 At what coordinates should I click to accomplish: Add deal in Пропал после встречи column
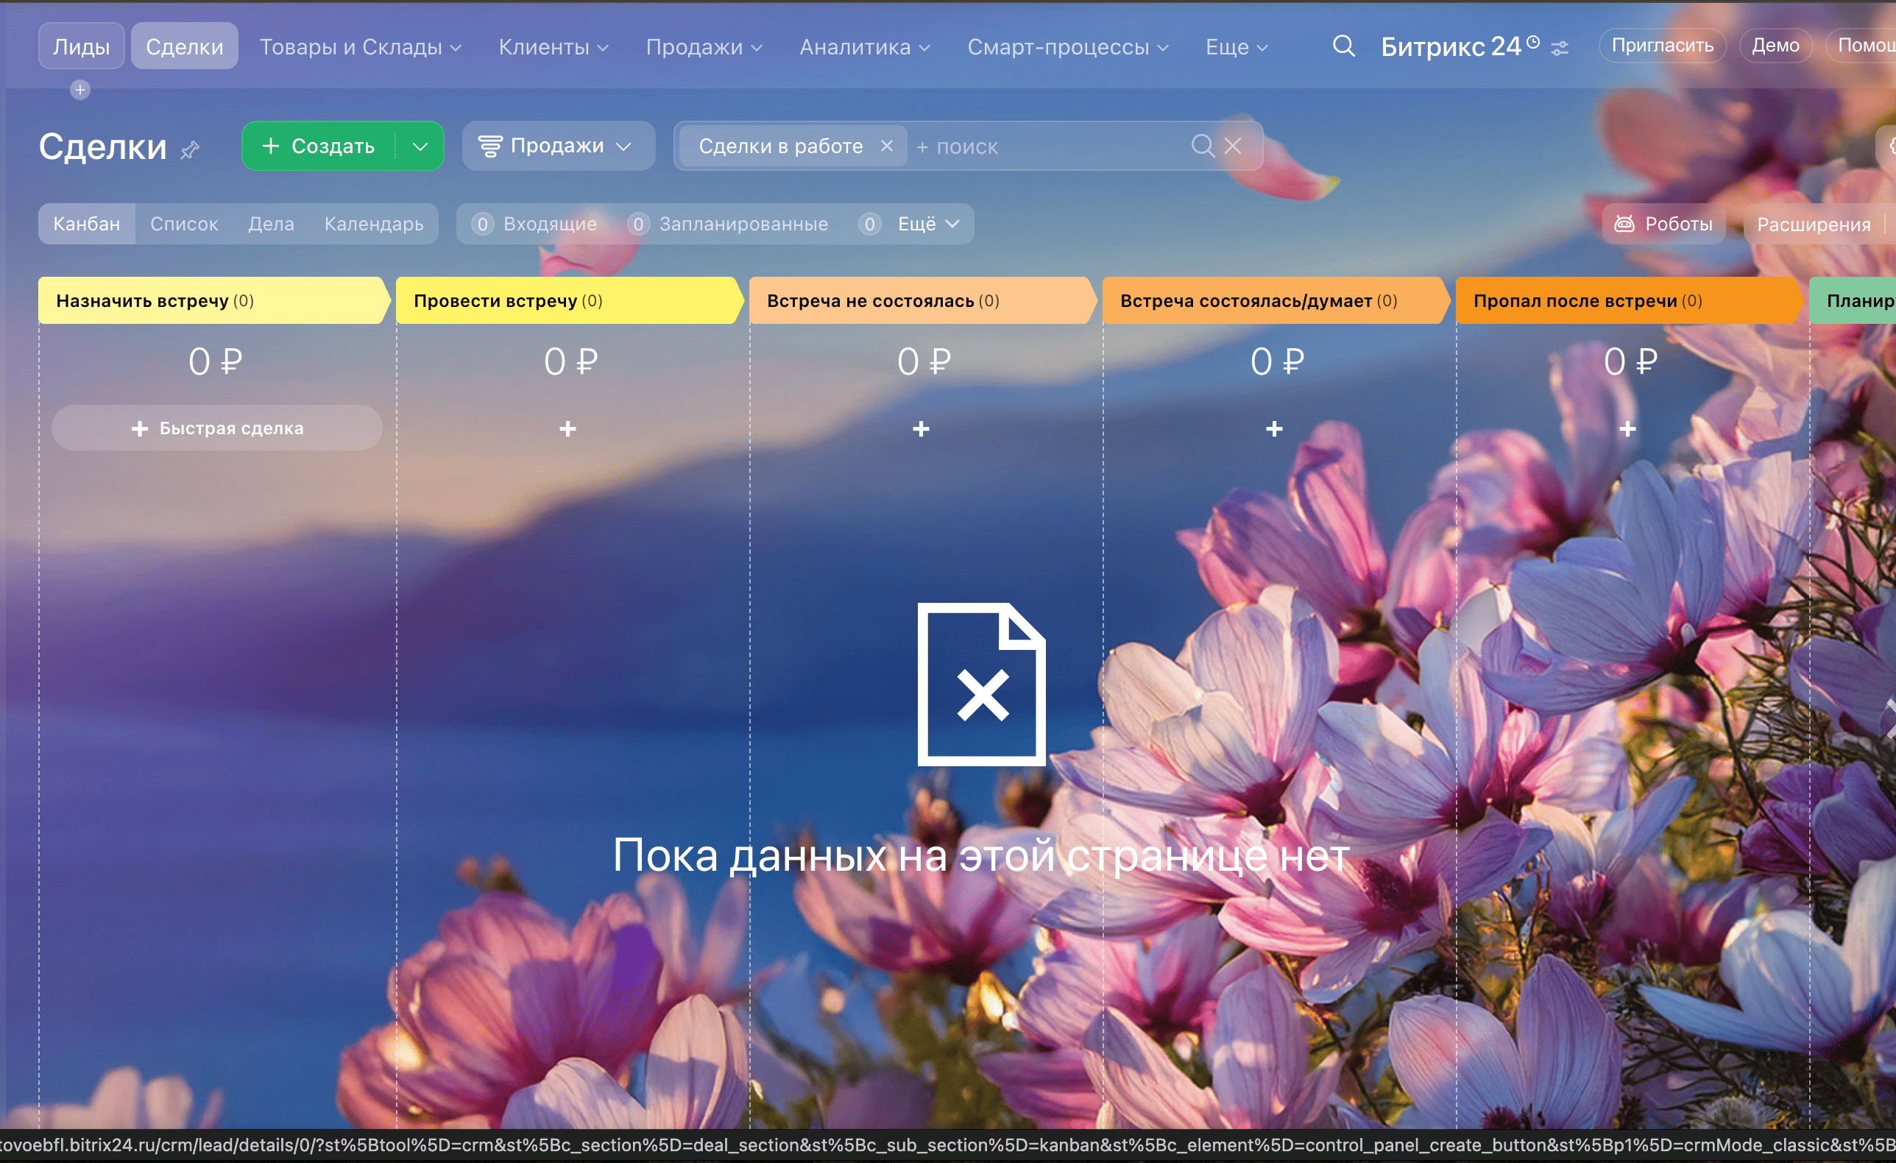[1627, 428]
